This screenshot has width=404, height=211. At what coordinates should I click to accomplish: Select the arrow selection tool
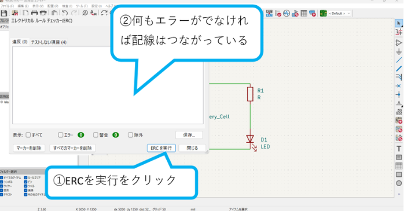(x=399, y=24)
